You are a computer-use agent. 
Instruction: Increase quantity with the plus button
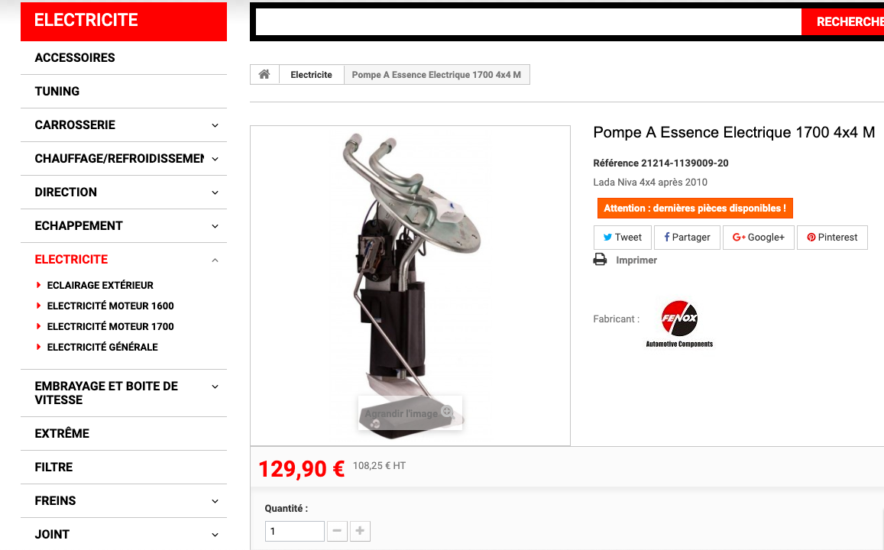[361, 531]
